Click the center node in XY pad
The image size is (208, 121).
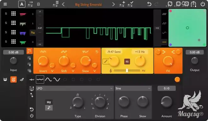(187, 28)
